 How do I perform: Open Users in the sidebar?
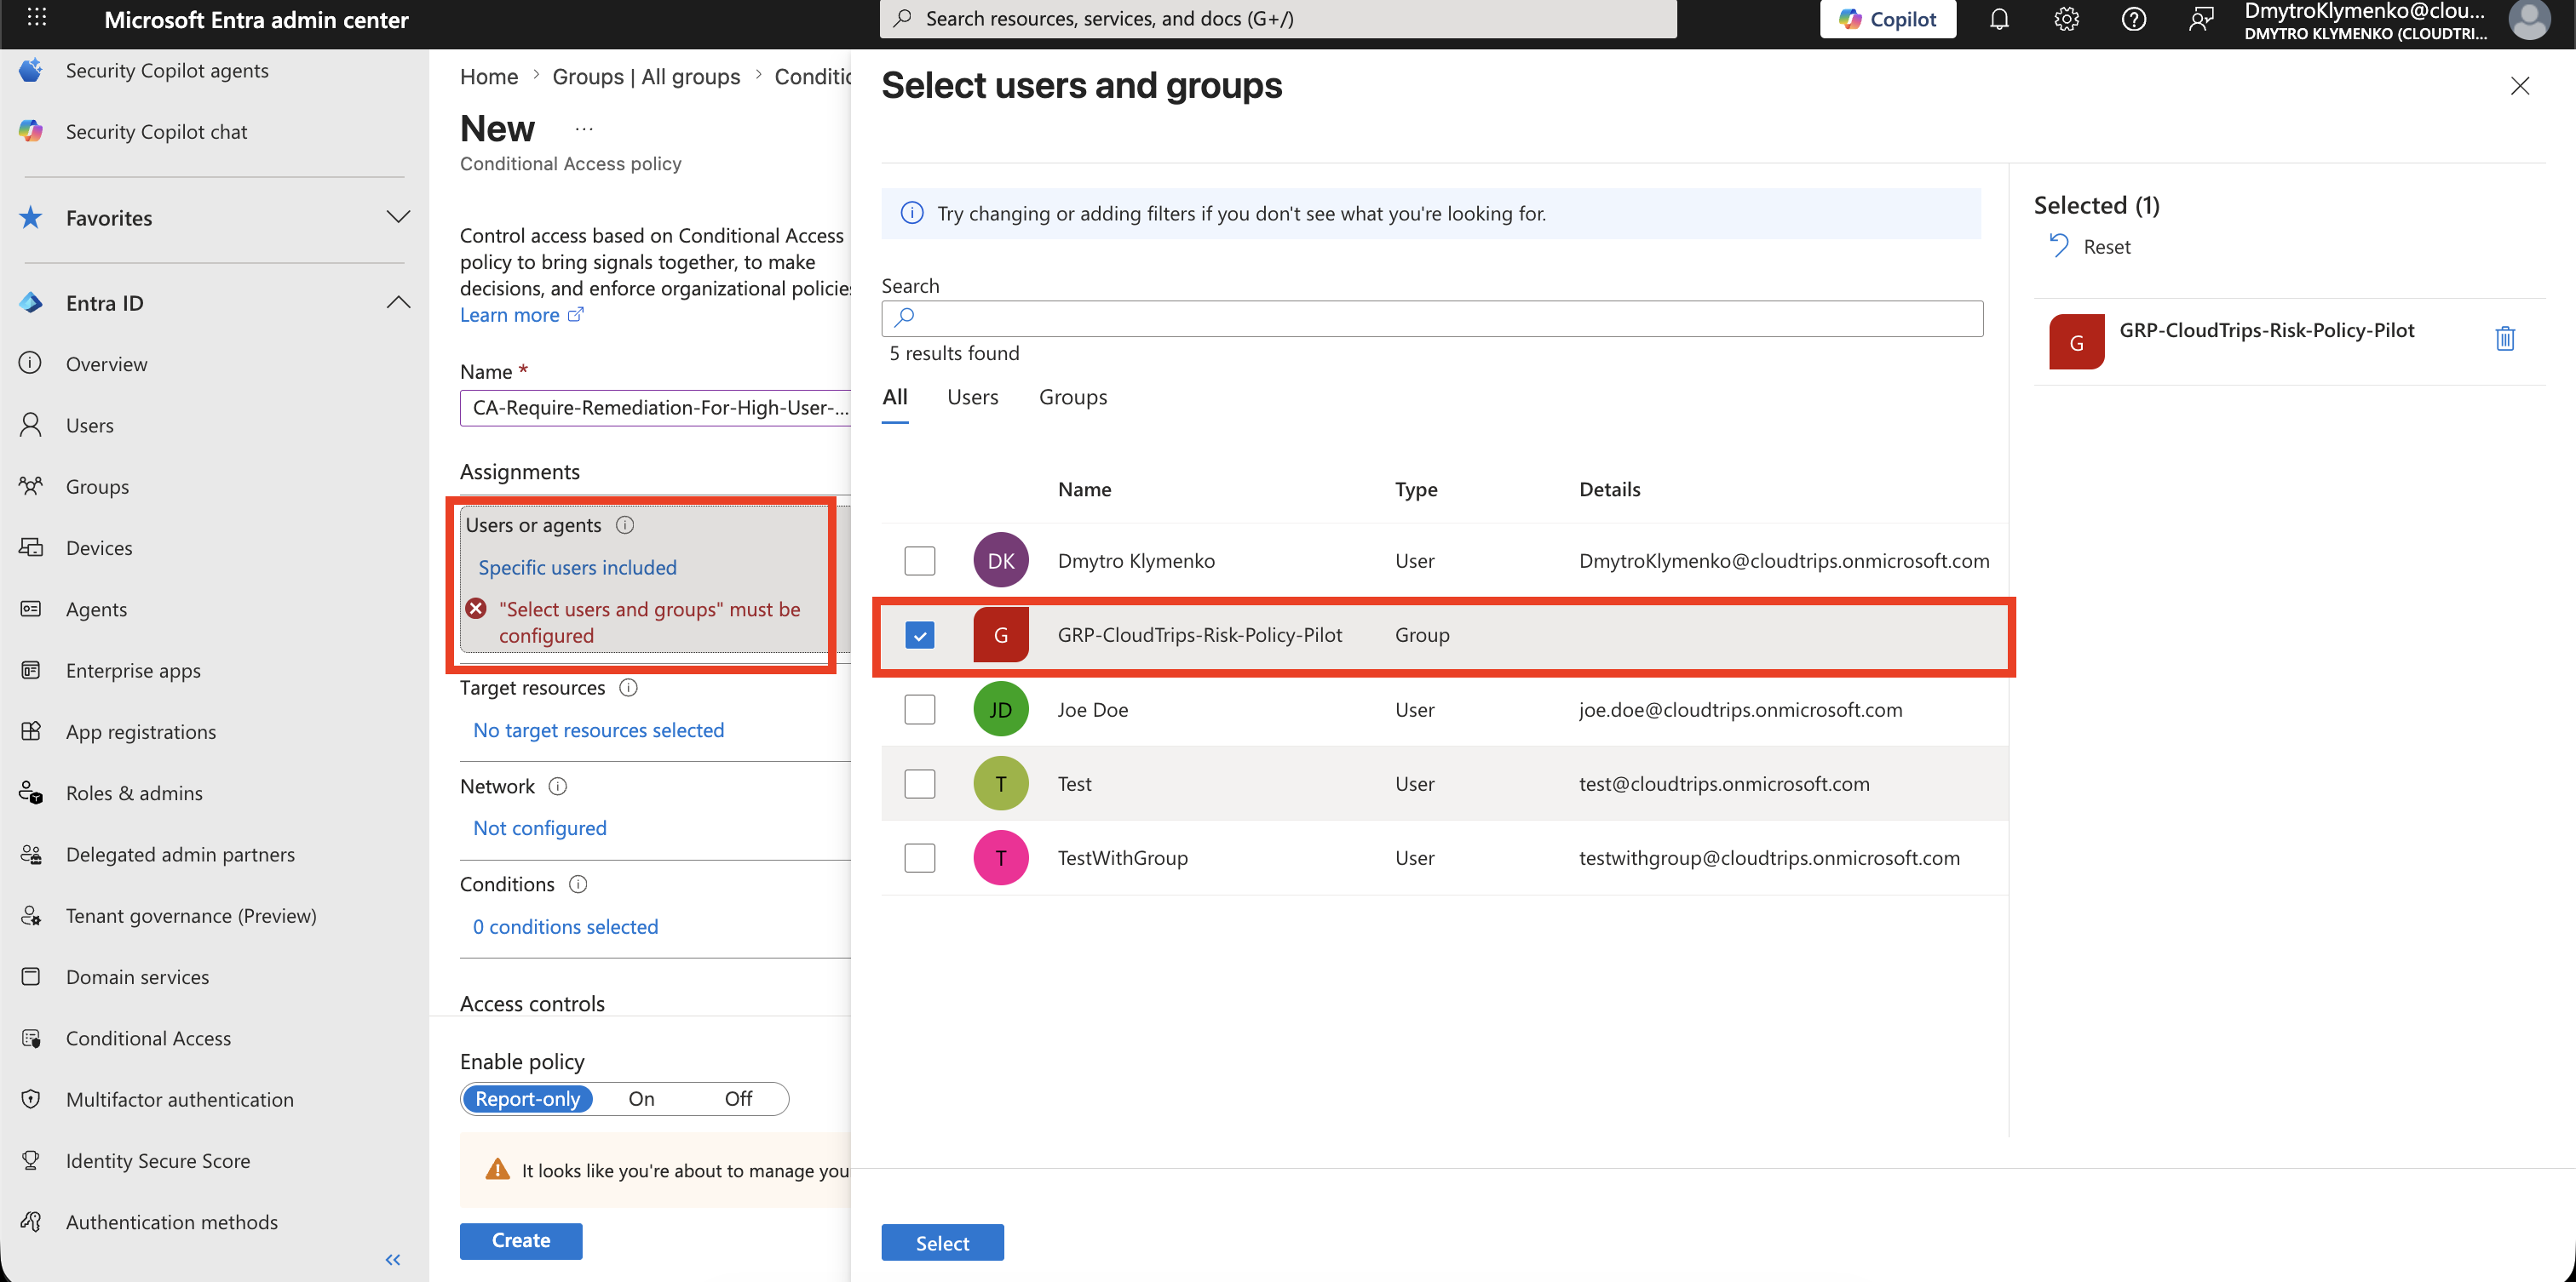[x=89, y=425]
